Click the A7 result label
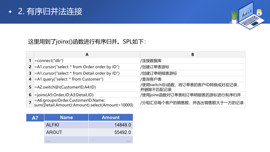270x152 pixels. (35, 118)
